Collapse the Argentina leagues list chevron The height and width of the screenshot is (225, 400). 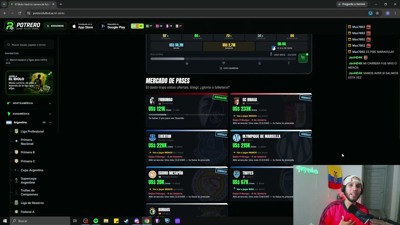coord(50,122)
